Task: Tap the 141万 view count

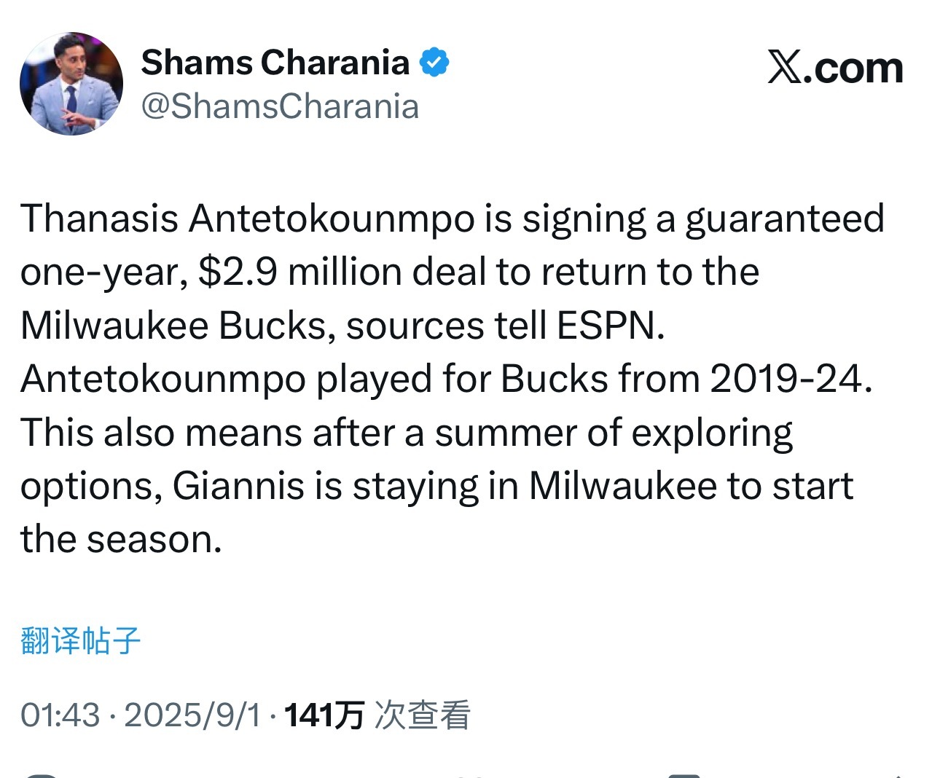Action: pyautogui.click(x=324, y=715)
